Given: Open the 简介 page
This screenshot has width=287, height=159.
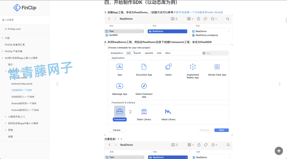Looking at the screenshot, I should (10, 65).
